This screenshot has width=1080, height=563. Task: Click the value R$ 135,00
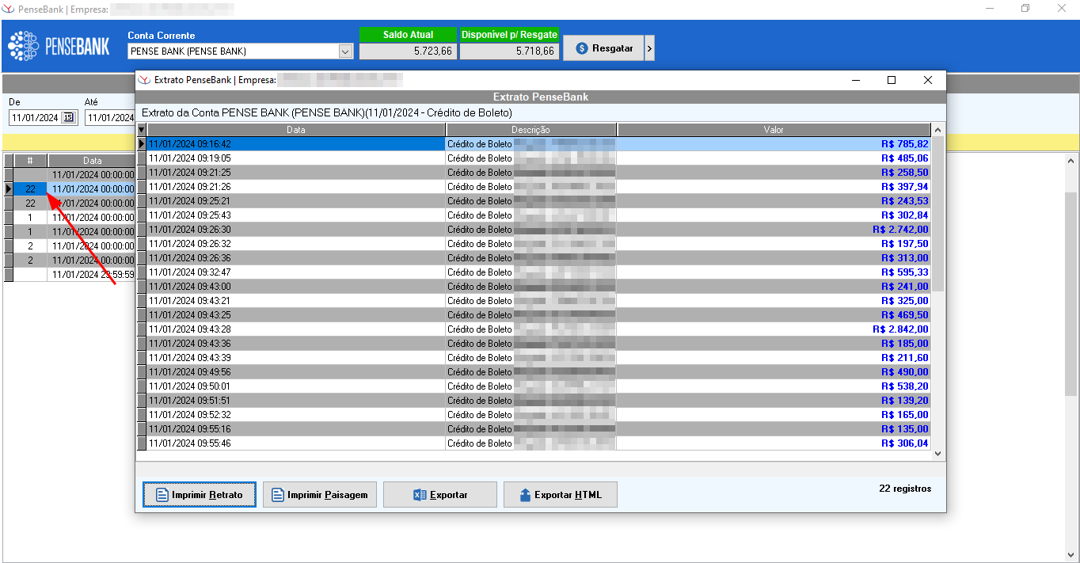(x=904, y=429)
